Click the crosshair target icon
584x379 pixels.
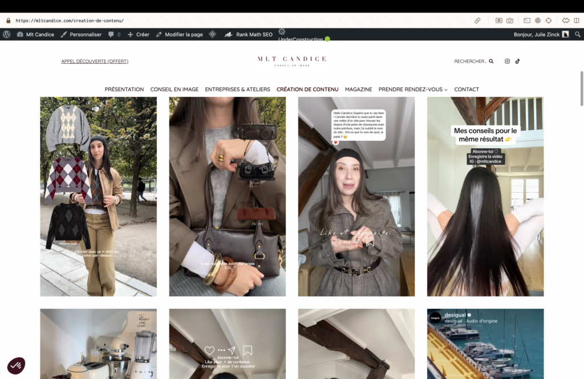[549, 21]
